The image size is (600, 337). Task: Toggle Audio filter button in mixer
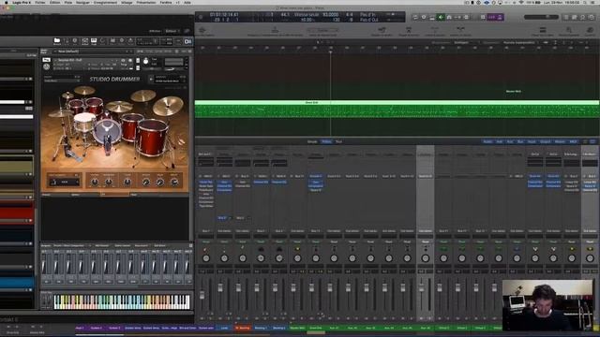coord(487,141)
